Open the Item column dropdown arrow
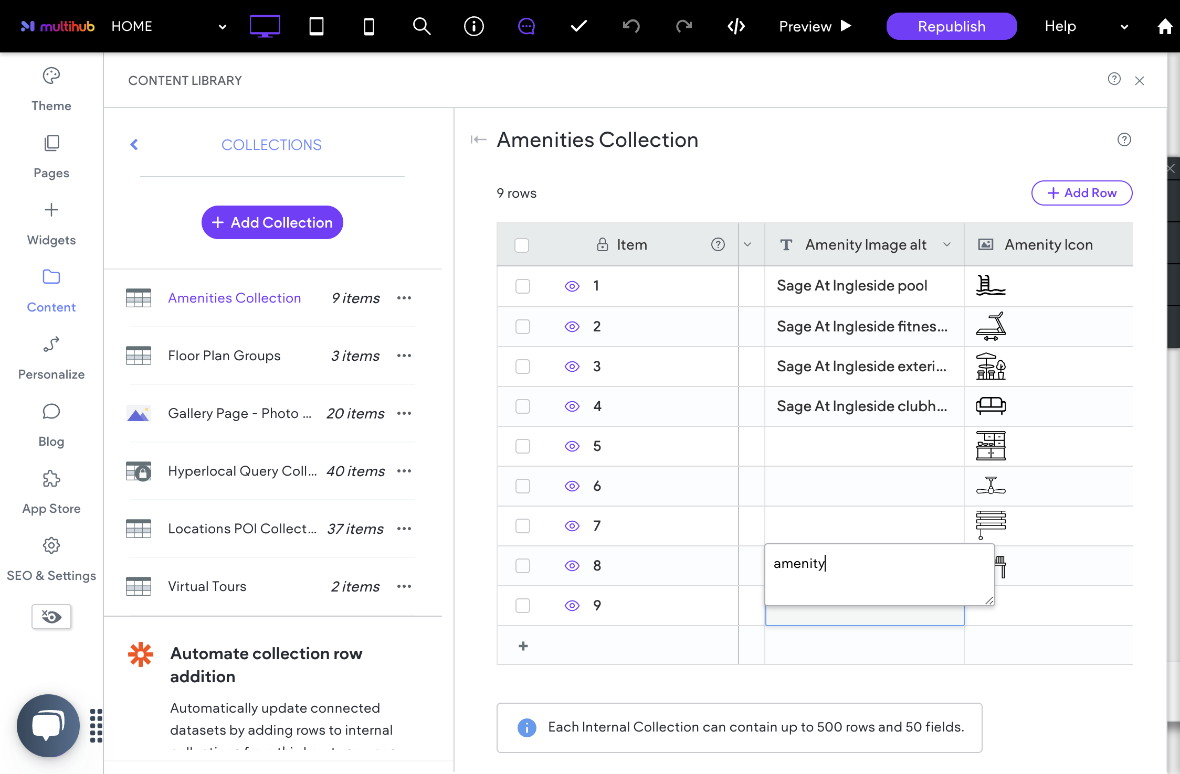This screenshot has width=1180, height=774. click(747, 244)
